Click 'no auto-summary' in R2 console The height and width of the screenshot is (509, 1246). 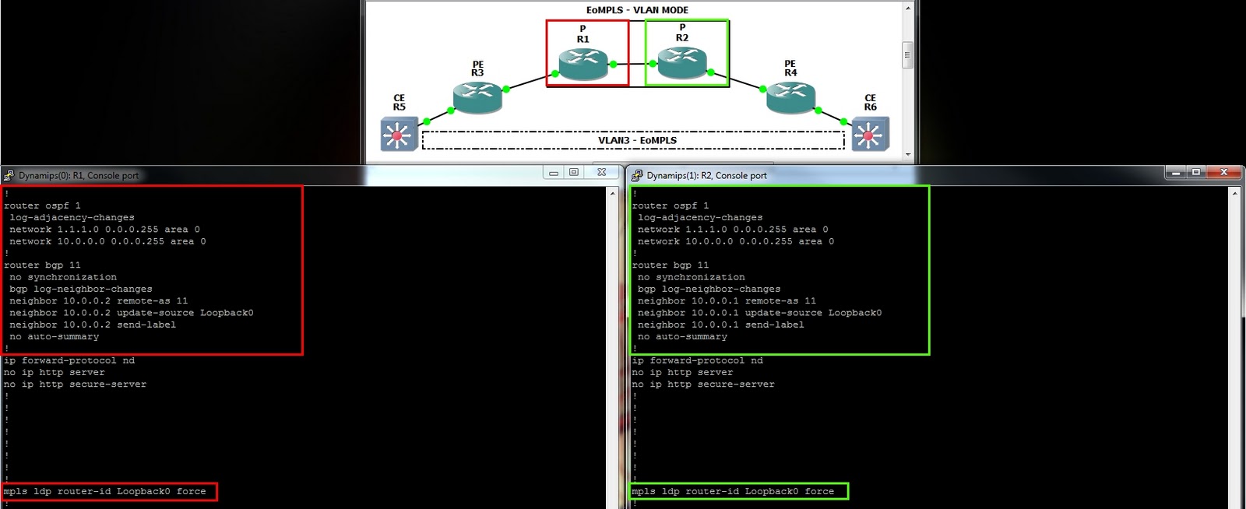pos(683,337)
